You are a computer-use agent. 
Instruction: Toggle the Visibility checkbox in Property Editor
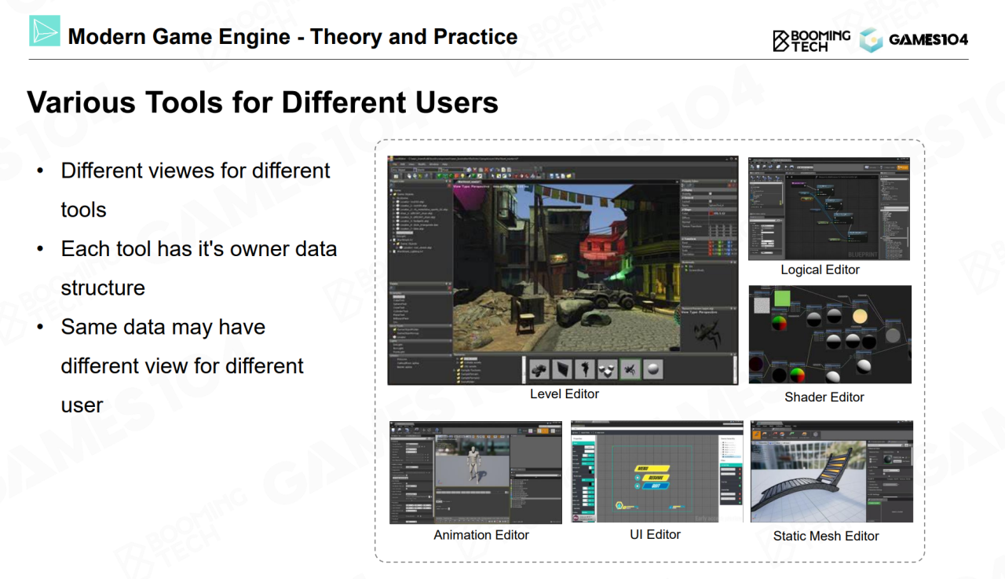[x=711, y=193]
